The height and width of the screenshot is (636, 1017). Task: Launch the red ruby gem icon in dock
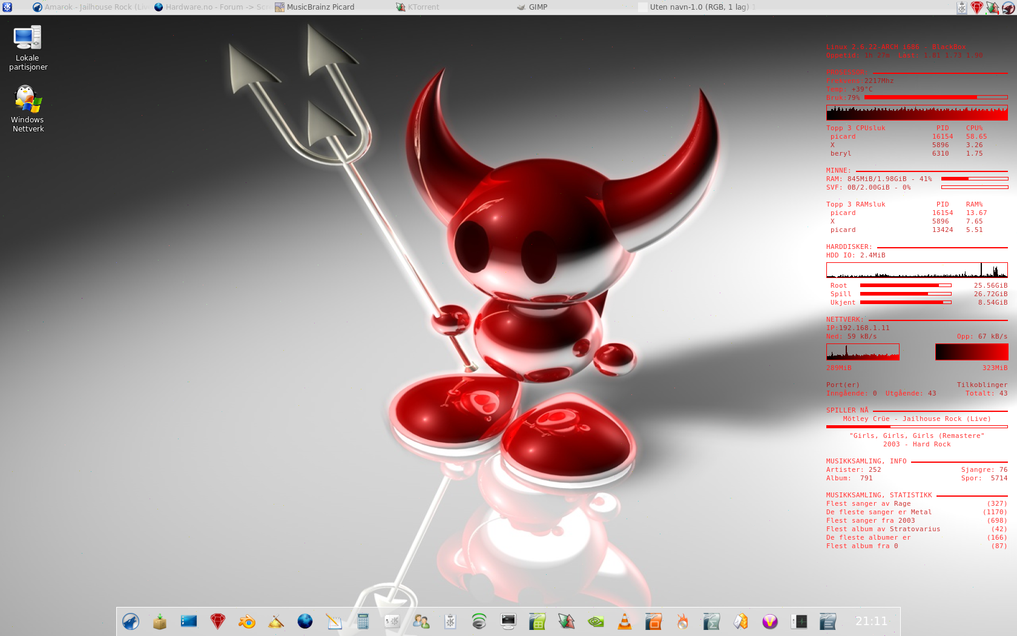218,621
